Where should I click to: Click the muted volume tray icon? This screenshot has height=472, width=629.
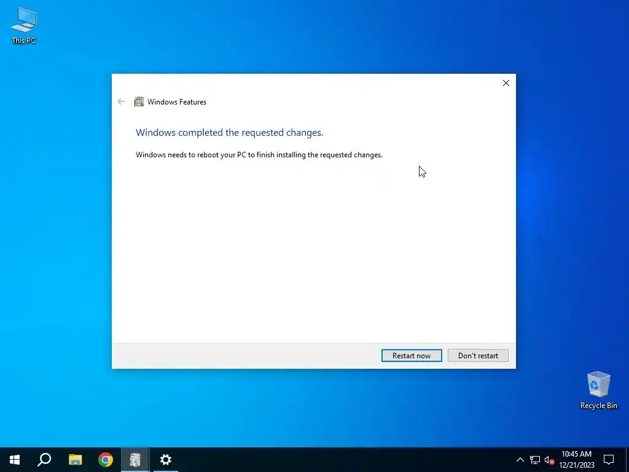click(x=549, y=460)
